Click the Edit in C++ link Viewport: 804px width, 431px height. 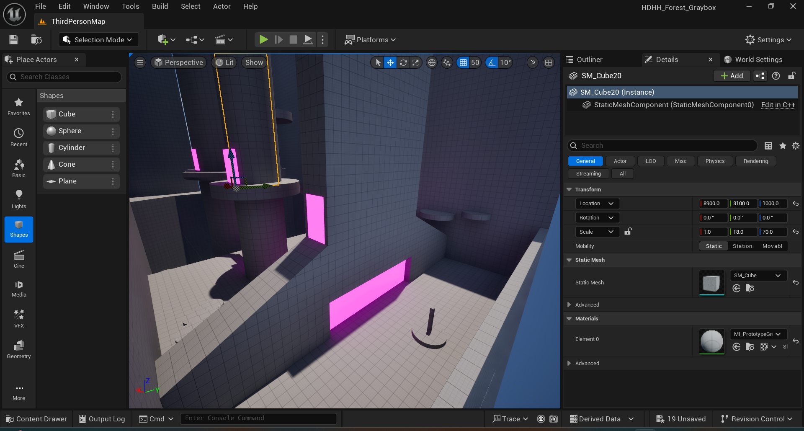778,105
